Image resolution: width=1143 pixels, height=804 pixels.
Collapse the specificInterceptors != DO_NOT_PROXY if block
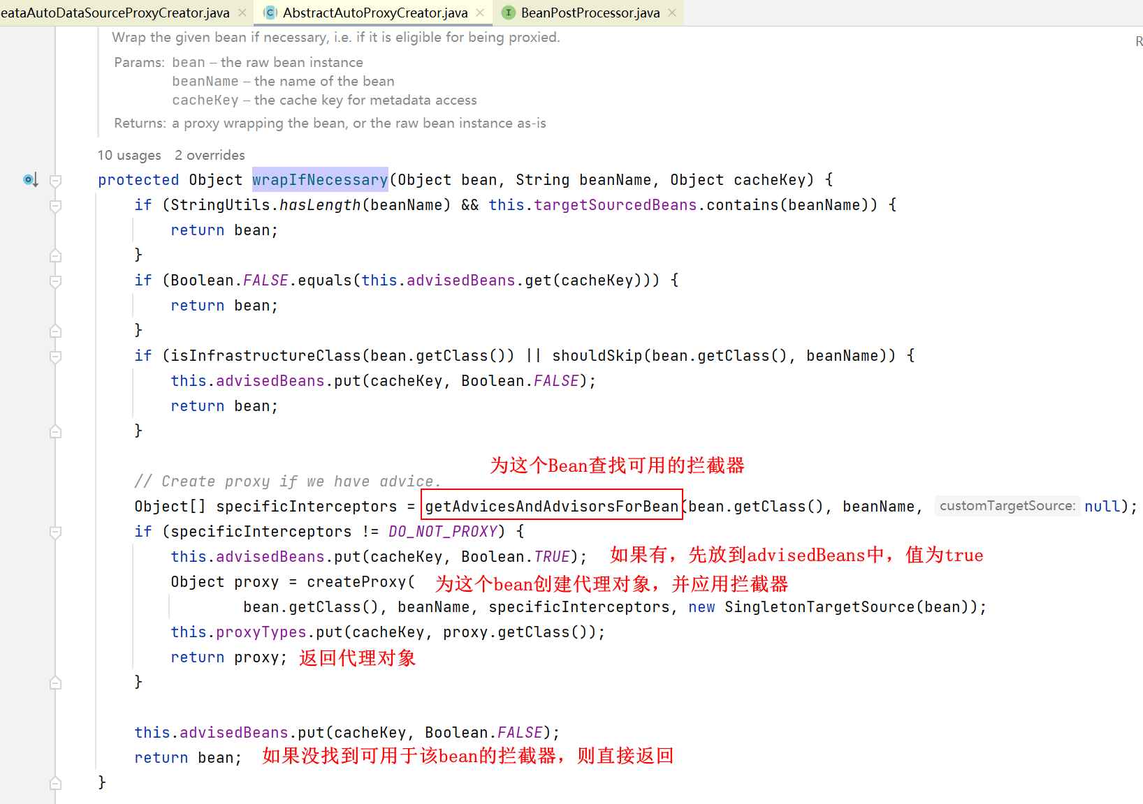coord(56,533)
